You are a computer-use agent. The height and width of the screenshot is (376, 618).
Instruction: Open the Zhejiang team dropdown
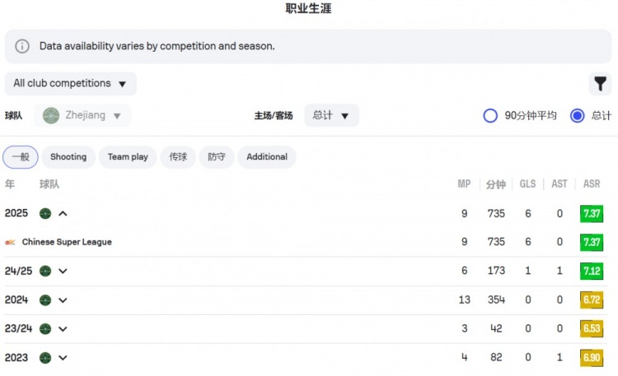(x=82, y=115)
